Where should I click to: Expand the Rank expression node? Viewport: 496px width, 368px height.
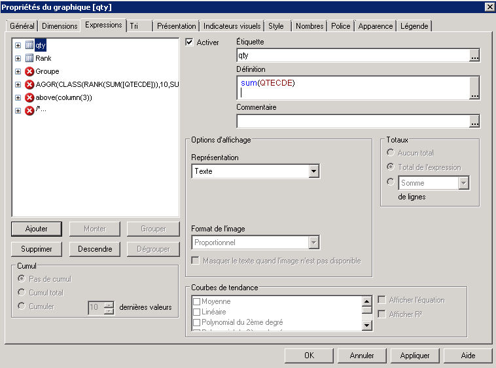tap(18, 58)
